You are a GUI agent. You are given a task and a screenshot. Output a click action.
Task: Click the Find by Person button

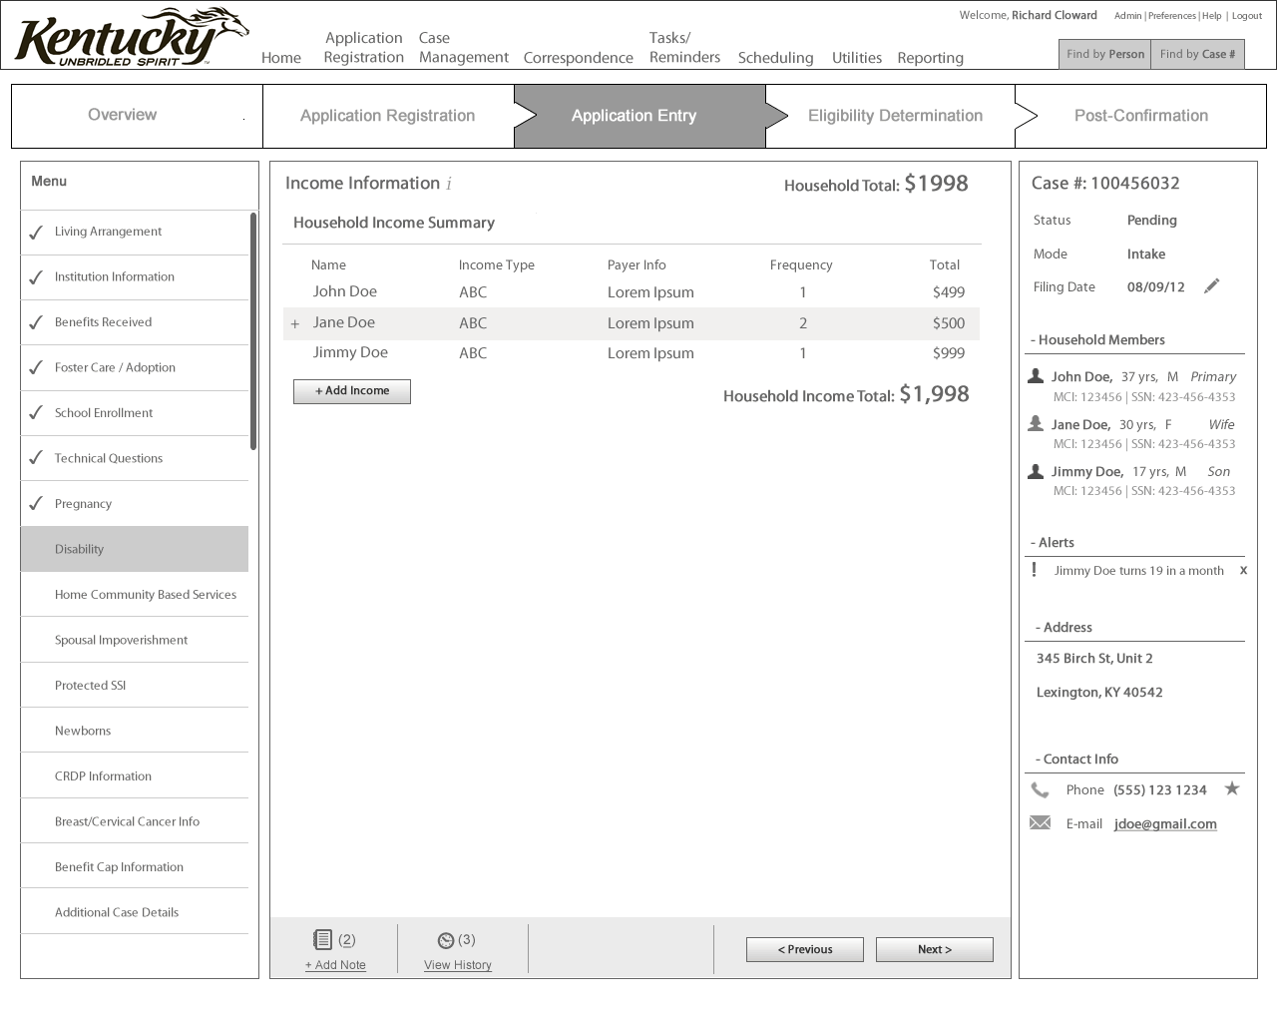pos(1105,54)
